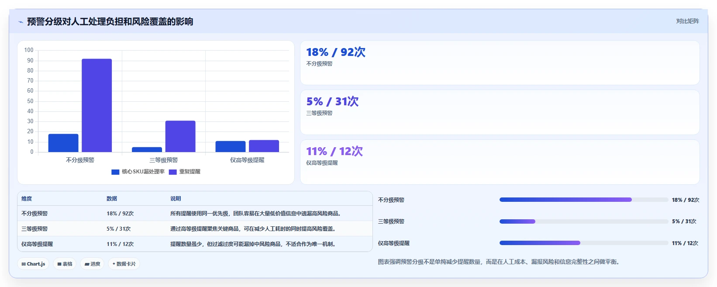
Task: Click description starting 提醒数量虽少
Action: [x=253, y=244]
